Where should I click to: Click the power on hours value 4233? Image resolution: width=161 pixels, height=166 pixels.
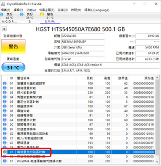click(x=148, y=59)
